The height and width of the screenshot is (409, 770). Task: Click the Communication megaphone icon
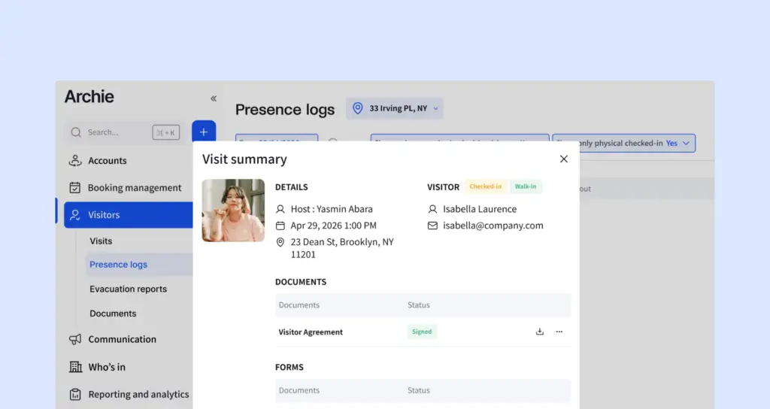coord(75,339)
